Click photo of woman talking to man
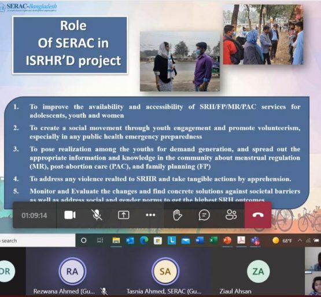The width and height of the screenshot is (321, 297). 180,61
